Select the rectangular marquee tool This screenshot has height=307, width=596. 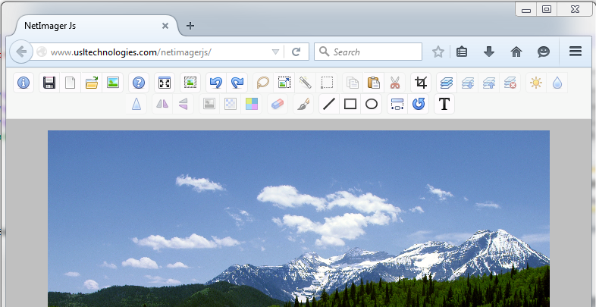pyautogui.click(x=327, y=83)
